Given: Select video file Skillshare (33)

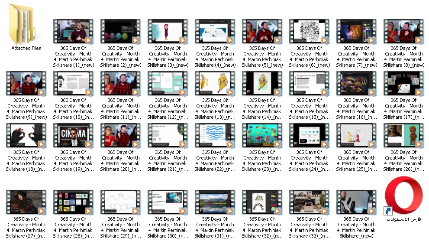Looking at the screenshot, I should click(310, 202).
